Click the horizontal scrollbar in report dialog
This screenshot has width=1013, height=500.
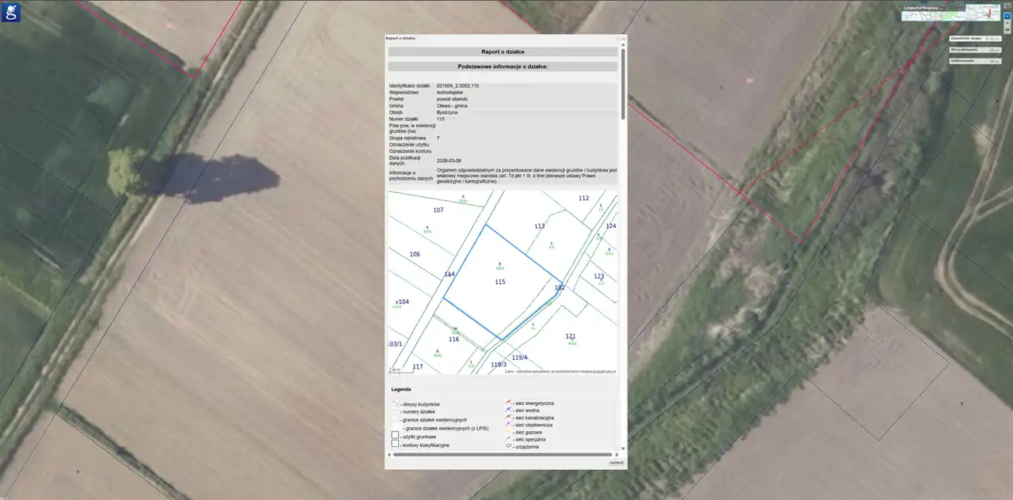pos(502,455)
